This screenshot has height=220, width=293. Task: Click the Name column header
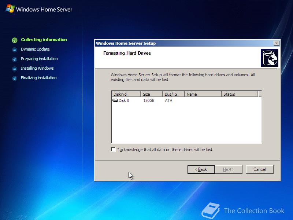click(x=203, y=94)
